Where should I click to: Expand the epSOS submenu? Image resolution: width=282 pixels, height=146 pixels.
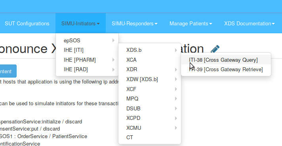[87, 40]
